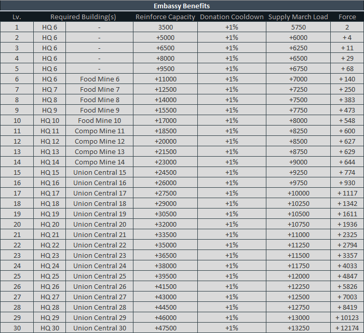Click the 5750 supply march load cell
The image size is (364, 333).
(298, 27)
